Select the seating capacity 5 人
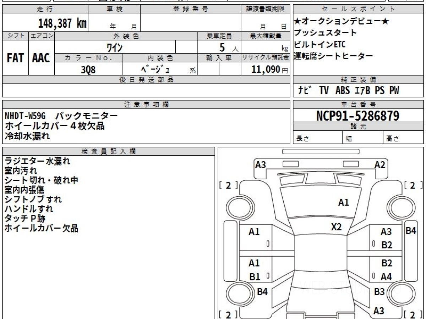Screen dimensions: 426x319 229,47
